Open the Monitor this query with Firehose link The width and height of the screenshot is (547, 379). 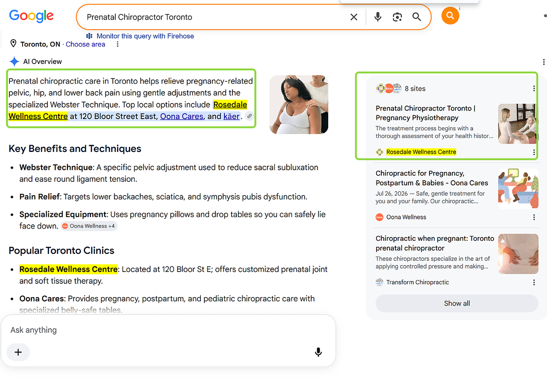(145, 36)
